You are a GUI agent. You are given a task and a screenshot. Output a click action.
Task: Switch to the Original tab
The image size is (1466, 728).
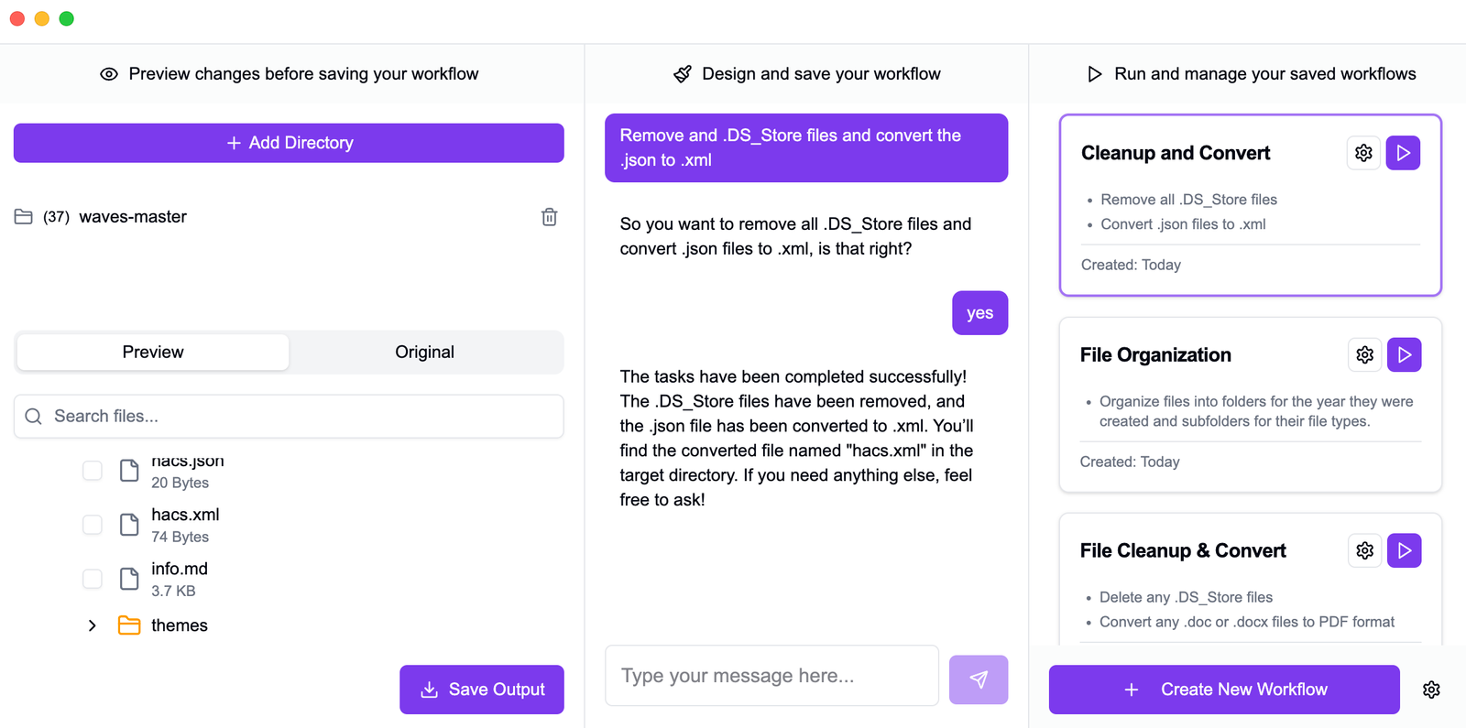(x=424, y=353)
